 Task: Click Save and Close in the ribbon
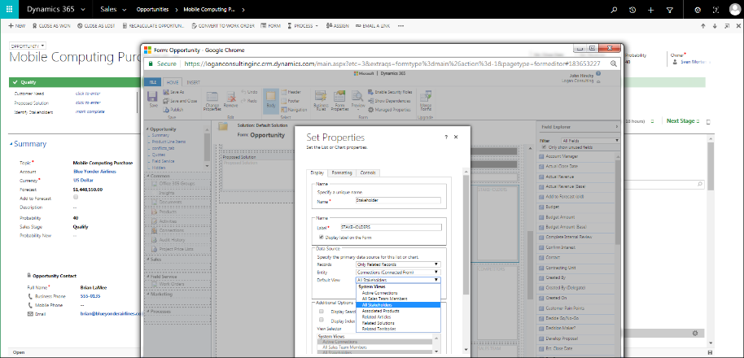[180, 101]
